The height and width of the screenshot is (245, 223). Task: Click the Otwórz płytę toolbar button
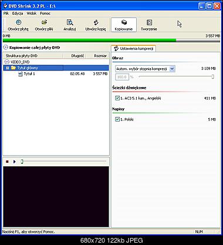pyautogui.click(x=18, y=25)
